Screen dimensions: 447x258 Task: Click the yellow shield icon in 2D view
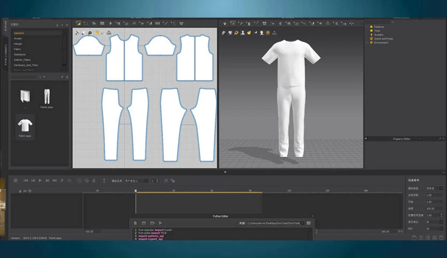[x=96, y=33]
